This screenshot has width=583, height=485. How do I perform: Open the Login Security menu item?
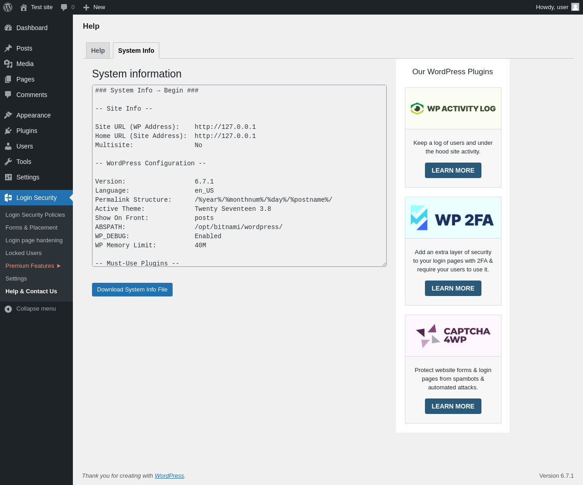pos(36,198)
